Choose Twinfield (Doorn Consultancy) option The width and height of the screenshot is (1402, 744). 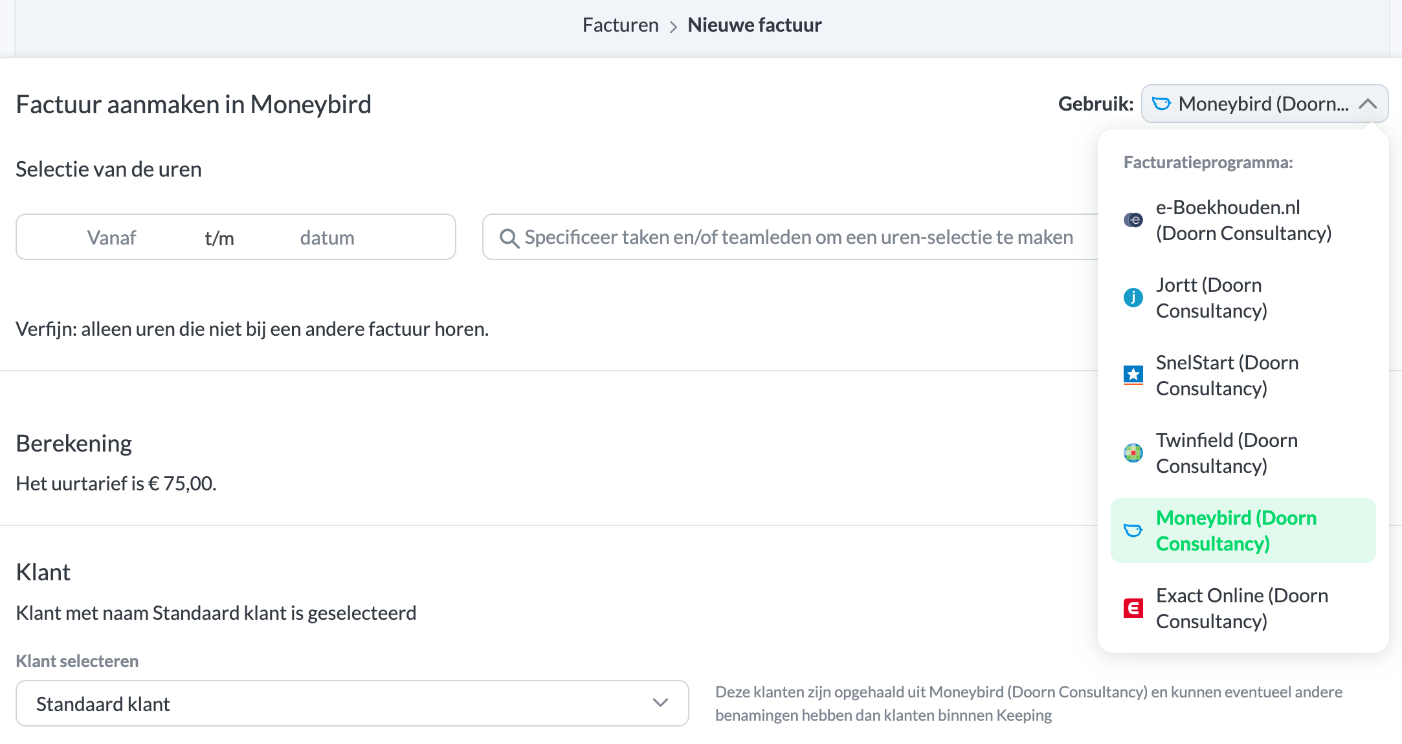1243,453
